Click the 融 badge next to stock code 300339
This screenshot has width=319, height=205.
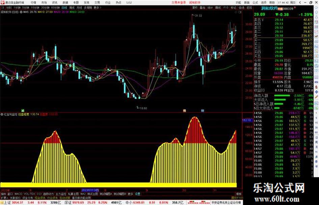280,9
